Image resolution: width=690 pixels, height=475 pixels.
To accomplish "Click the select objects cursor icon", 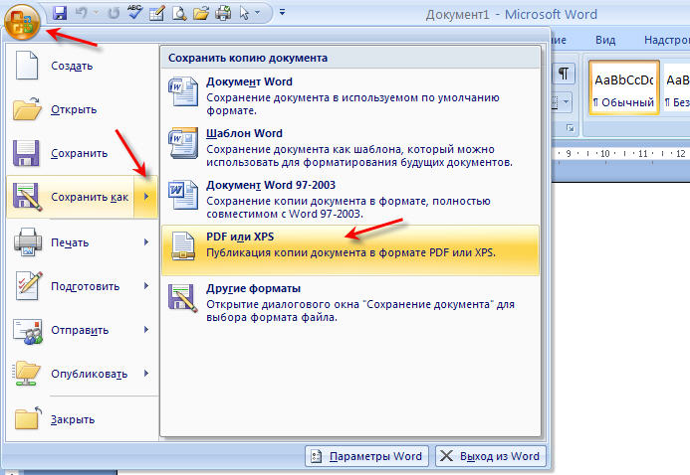I will click(244, 13).
